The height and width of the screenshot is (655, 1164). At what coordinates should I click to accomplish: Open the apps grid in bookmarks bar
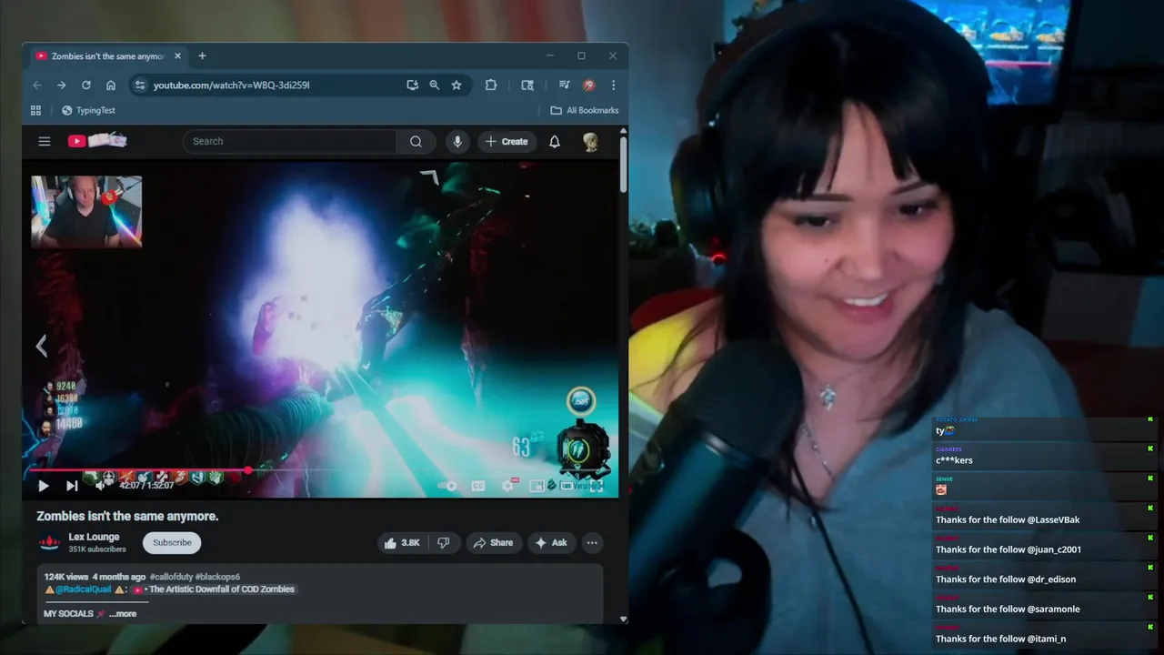coord(35,110)
